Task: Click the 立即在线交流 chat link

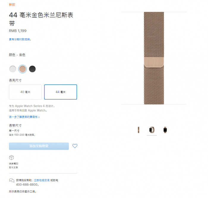Action: [x=42, y=180]
